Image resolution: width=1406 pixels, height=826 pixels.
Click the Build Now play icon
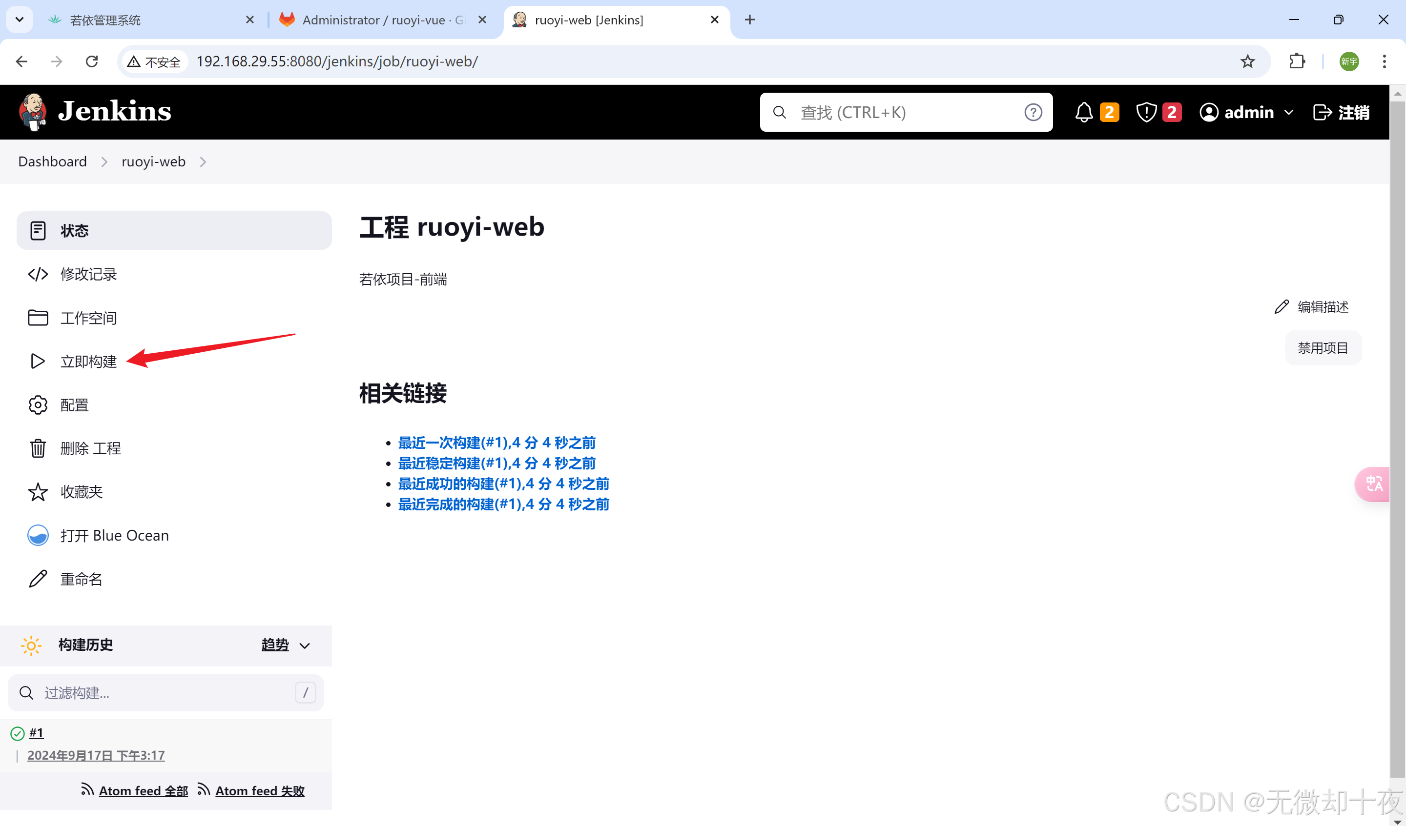(38, 362)
